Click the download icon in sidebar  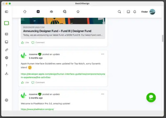(x=7, y=73)
